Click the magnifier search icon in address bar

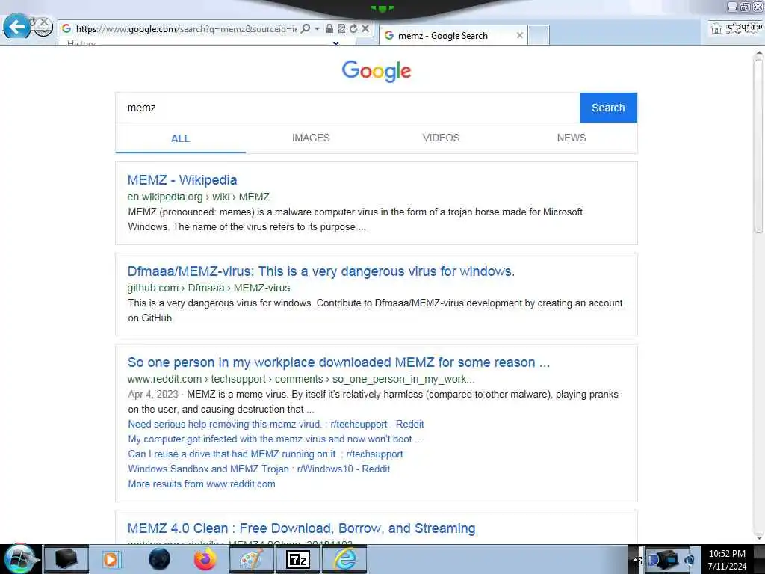tap(306, 29)
